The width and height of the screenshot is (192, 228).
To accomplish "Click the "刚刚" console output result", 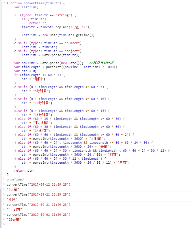I will 12,200.
